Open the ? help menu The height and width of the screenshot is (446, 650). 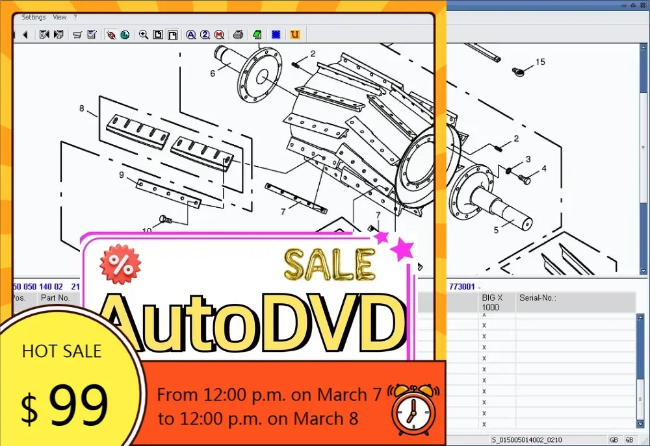75,18
